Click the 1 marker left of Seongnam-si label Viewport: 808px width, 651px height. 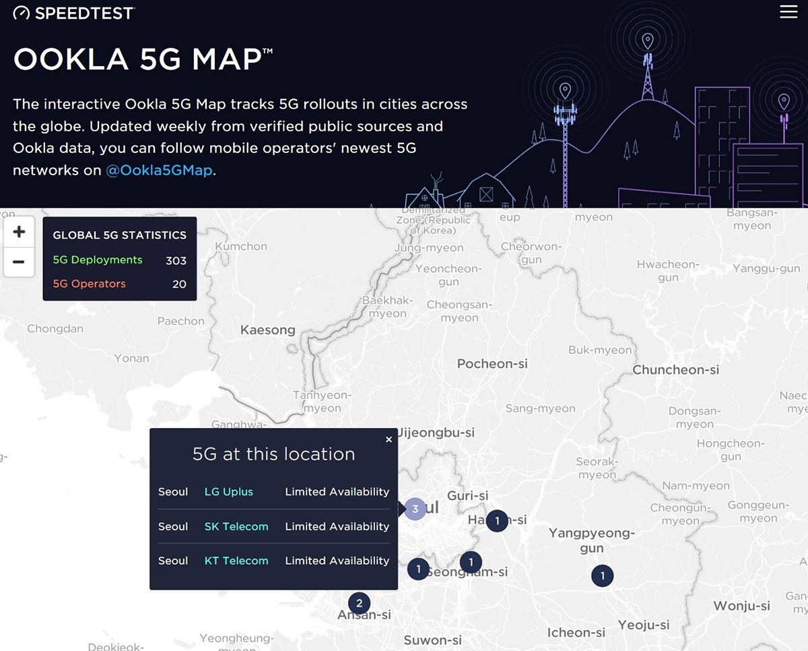point(418,569)
